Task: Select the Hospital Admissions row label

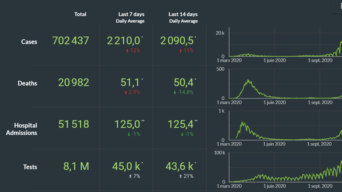Action: [x=22, y=129]
